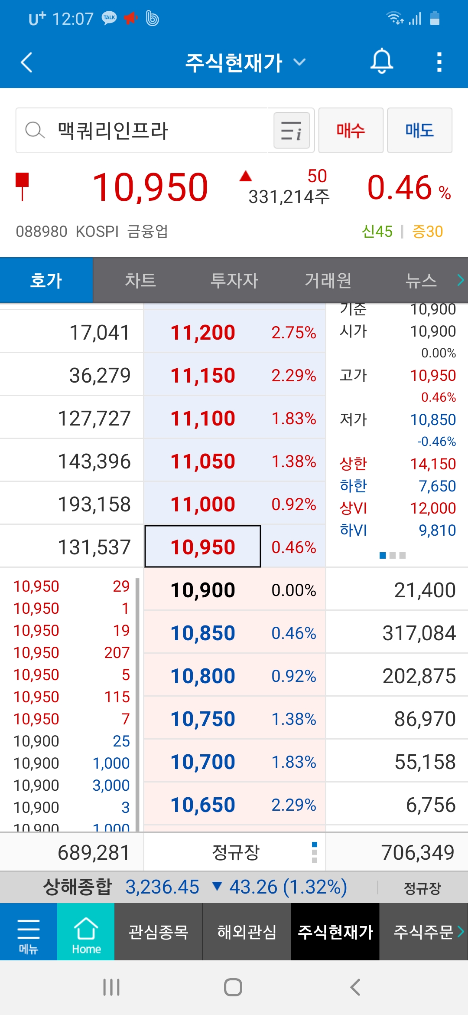
Task: Switch to the 차트 tab
Action: coord(140,280)
